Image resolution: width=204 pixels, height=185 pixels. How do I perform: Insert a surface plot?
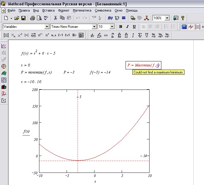pos(4,73)
